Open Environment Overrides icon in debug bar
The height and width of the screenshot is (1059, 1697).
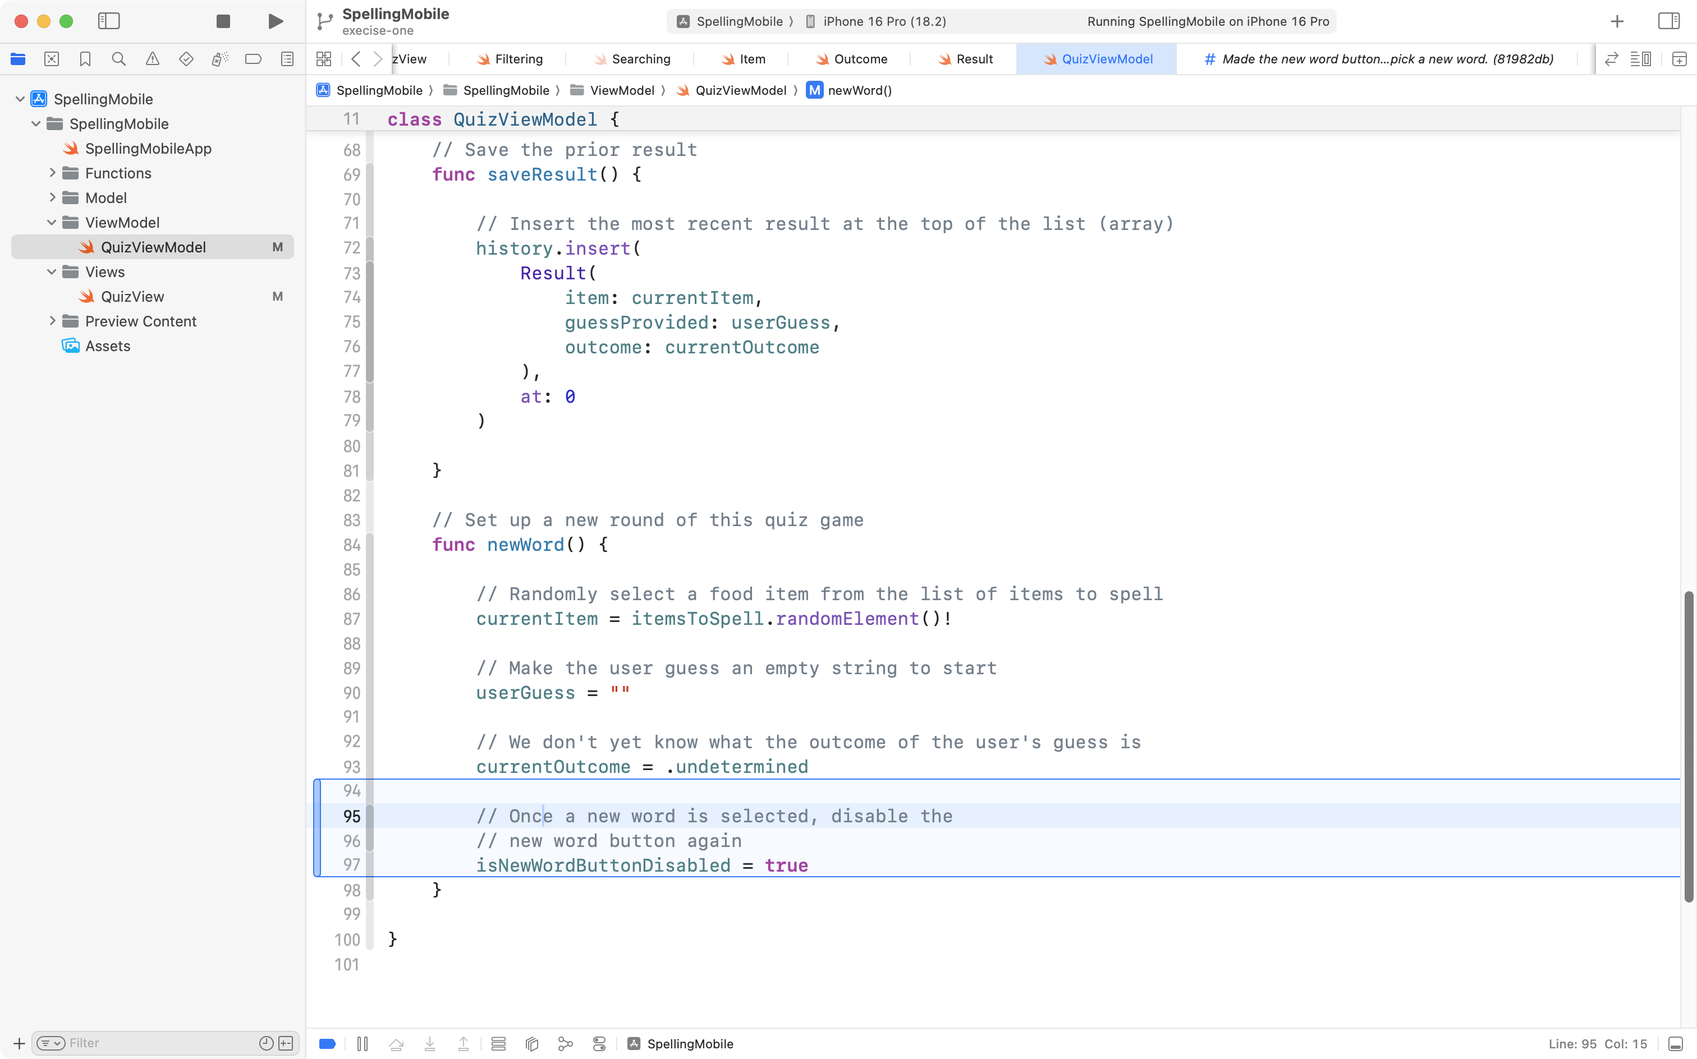[x=599, y=1044]
